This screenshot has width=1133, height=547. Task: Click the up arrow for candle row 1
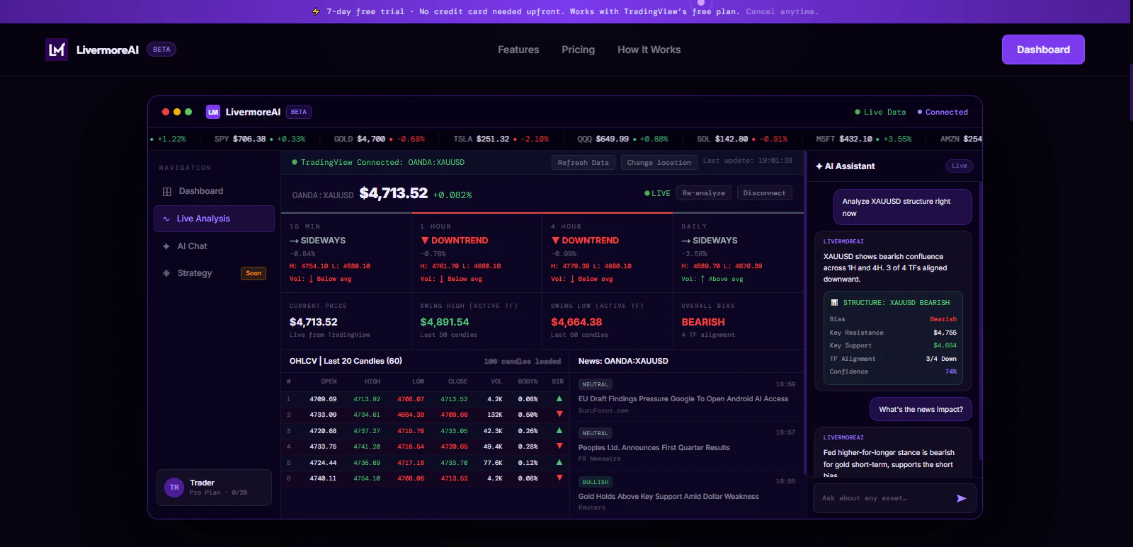tap(559, 398)
